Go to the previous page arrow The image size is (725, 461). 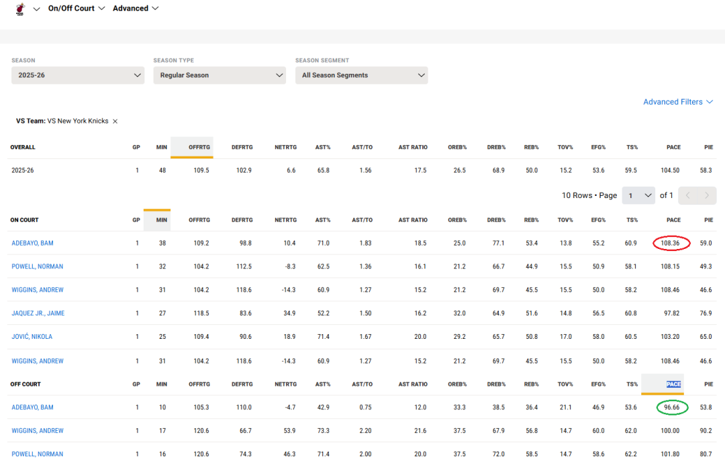pos(687,195)
